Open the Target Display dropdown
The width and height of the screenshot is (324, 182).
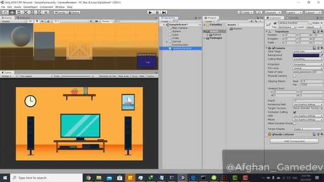[x=308, y=129]
